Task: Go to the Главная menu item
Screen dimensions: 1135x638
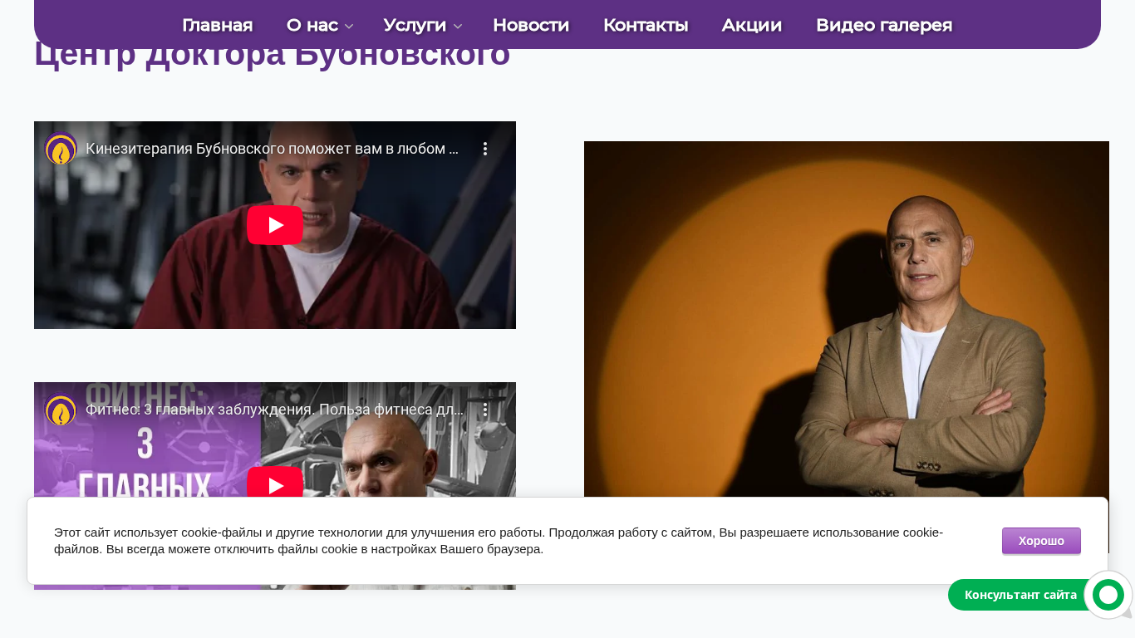Action: pyautogui.click(x=218, y=25)
